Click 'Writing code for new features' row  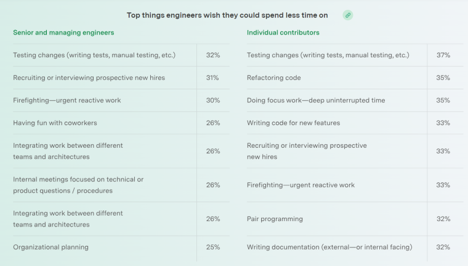click(x=293, y=123)
